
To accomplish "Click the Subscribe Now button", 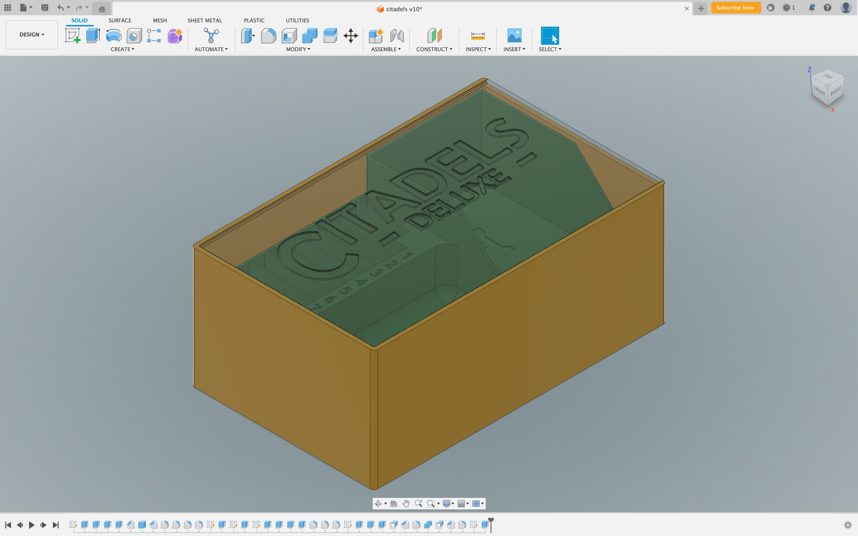I will click(x=735, y=8).
